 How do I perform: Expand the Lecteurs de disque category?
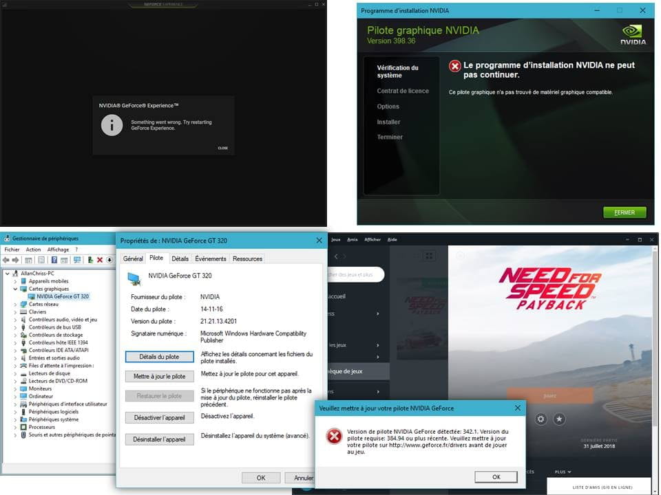pyautogui.click(x=15, y=374)
